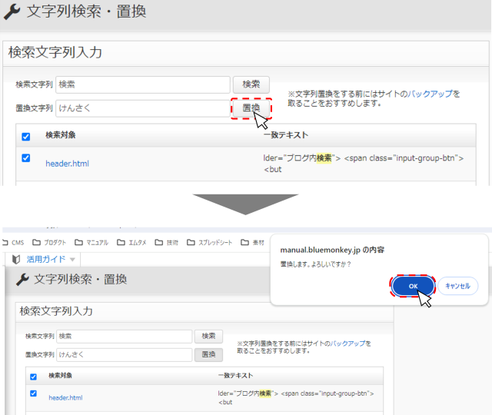Open the エムタメ bookmark folder
Viewport: 492px width, 415px height.
(131, 243)
